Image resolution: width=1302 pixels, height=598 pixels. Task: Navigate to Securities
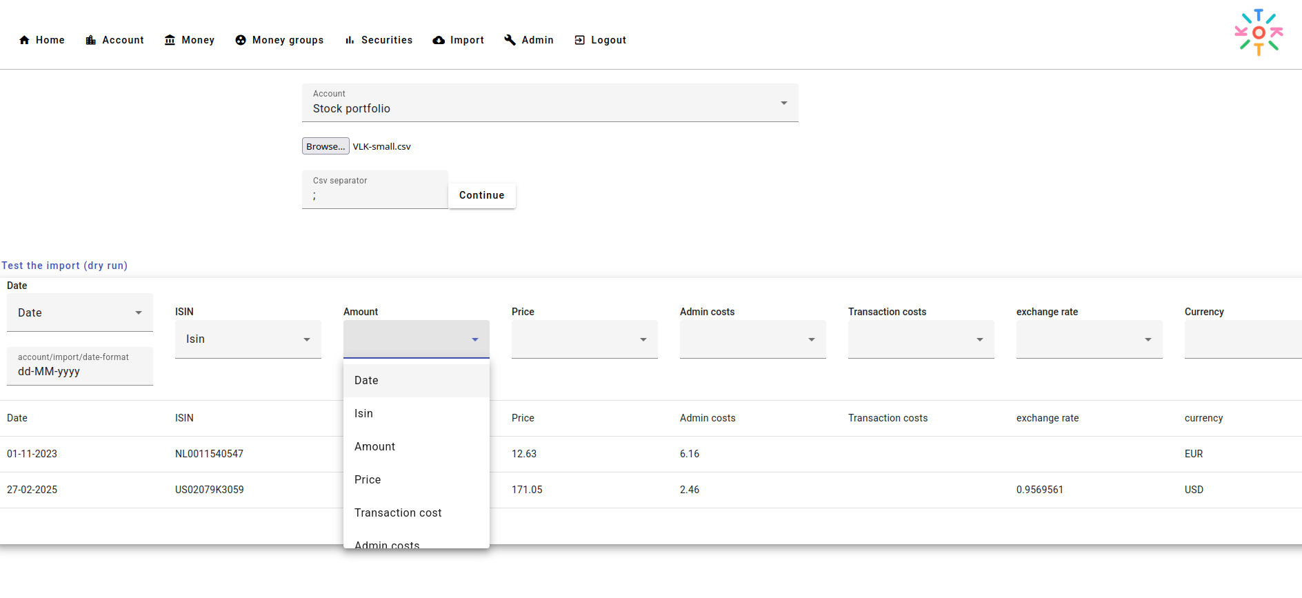(x=379, y=40)
